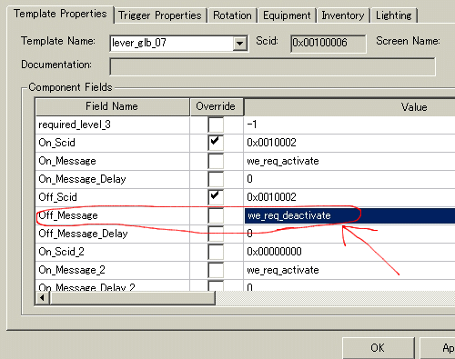The height and width of the screenshot is (359, 455).
Task: Click the On_Message_Delay value 0
Action: tap(249, 179)
